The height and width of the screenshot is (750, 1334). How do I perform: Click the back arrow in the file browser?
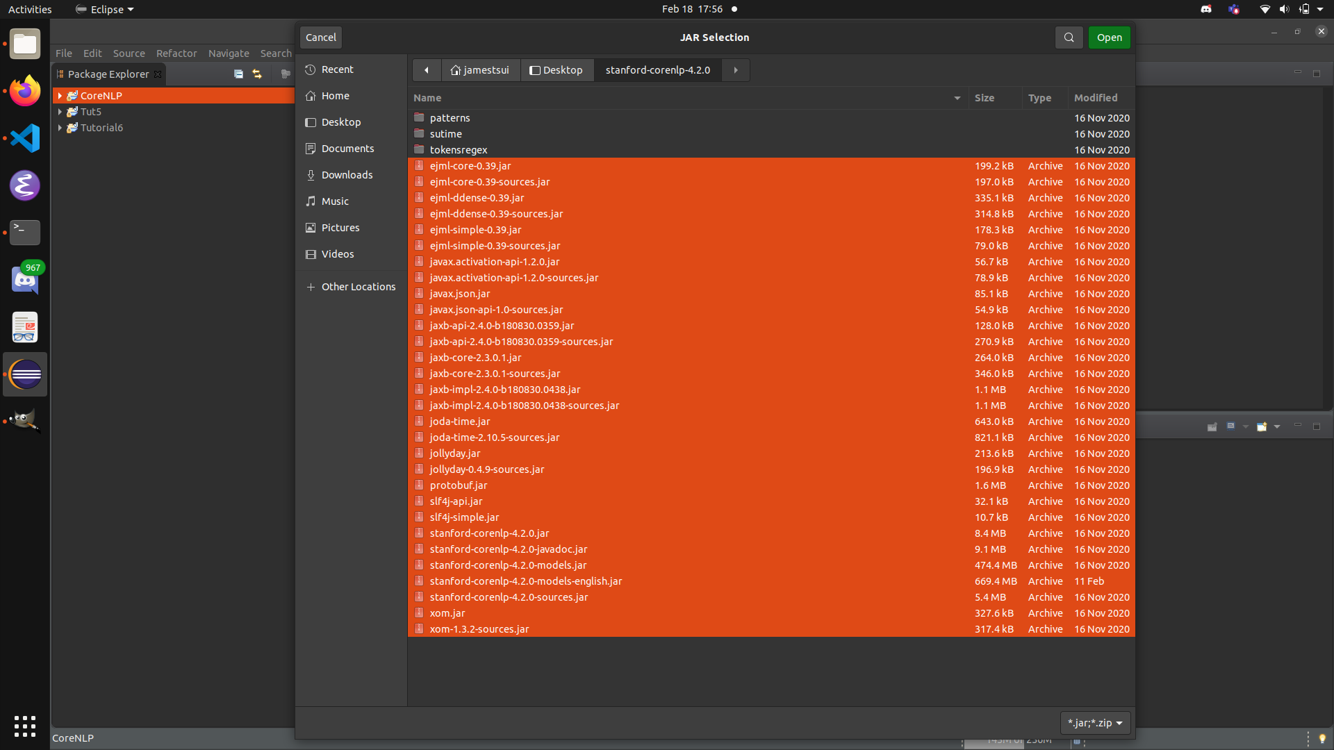tap(426, 69)
